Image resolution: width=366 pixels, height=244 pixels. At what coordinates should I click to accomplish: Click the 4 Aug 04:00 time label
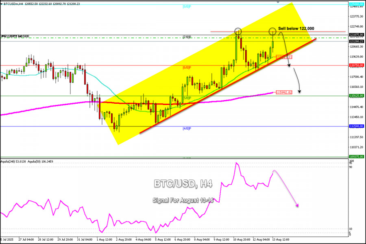[143, 240]
